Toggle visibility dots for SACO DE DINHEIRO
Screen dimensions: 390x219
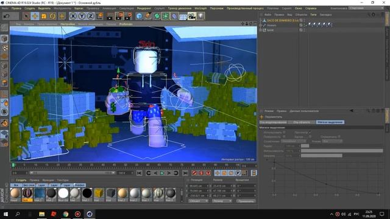coord(305,21)
